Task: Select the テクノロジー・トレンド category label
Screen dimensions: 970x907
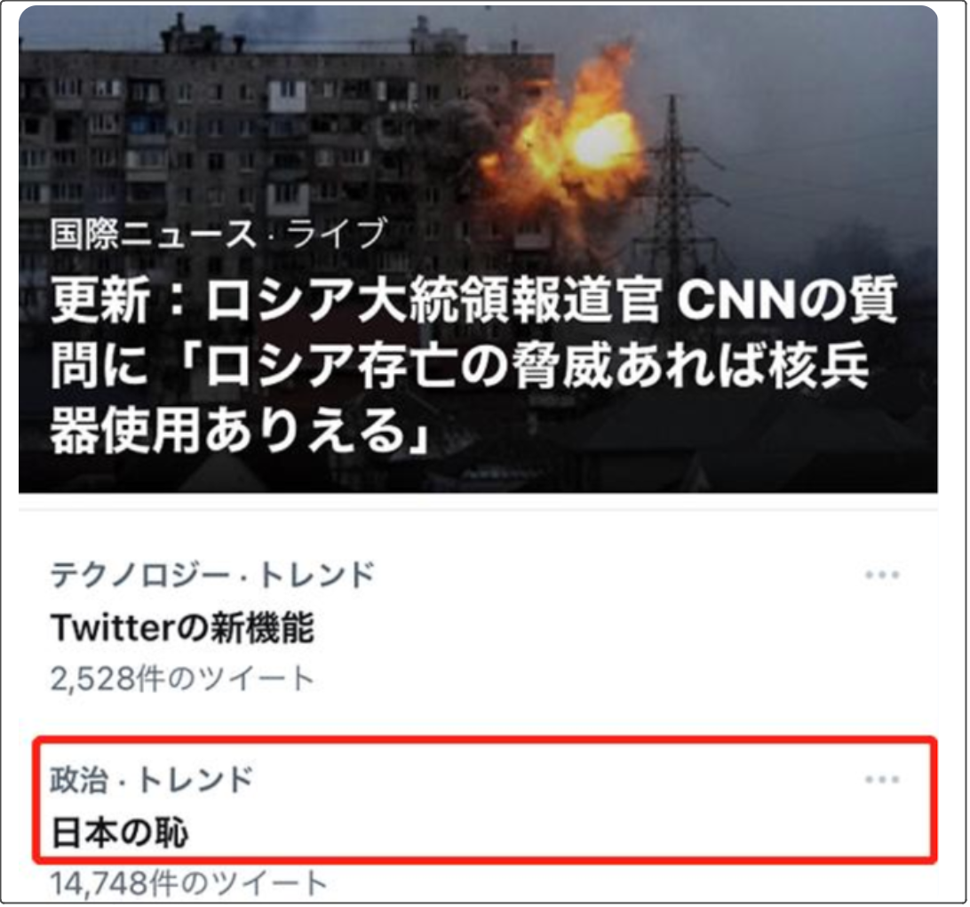Action: (x=212, y=574)
